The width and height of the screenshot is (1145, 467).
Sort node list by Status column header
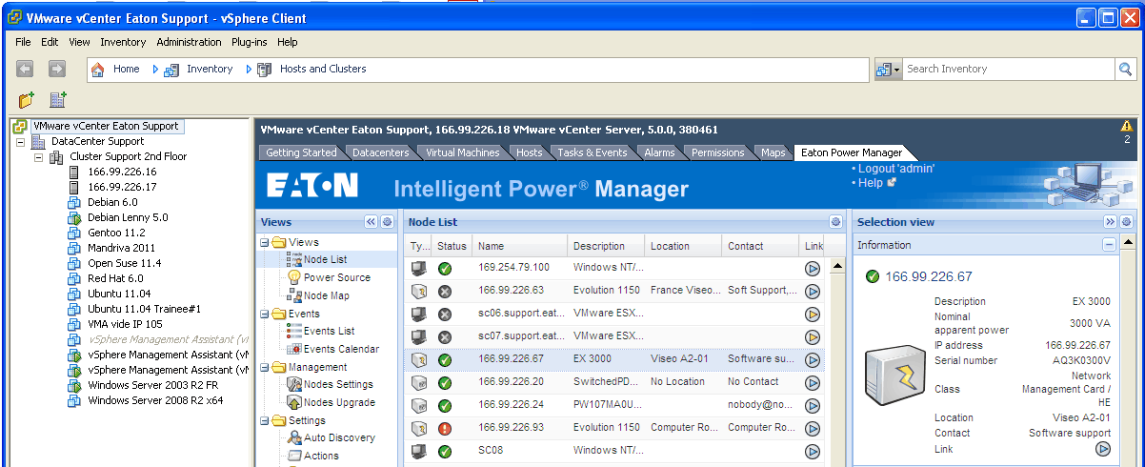point(452,246)
